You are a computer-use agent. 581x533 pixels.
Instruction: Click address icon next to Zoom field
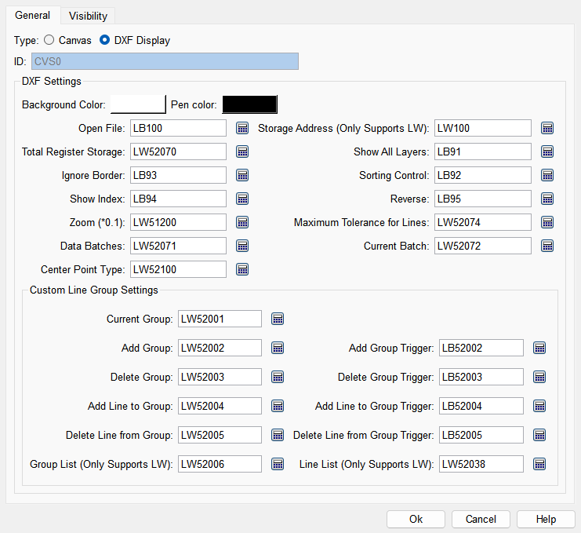point(242,222)
